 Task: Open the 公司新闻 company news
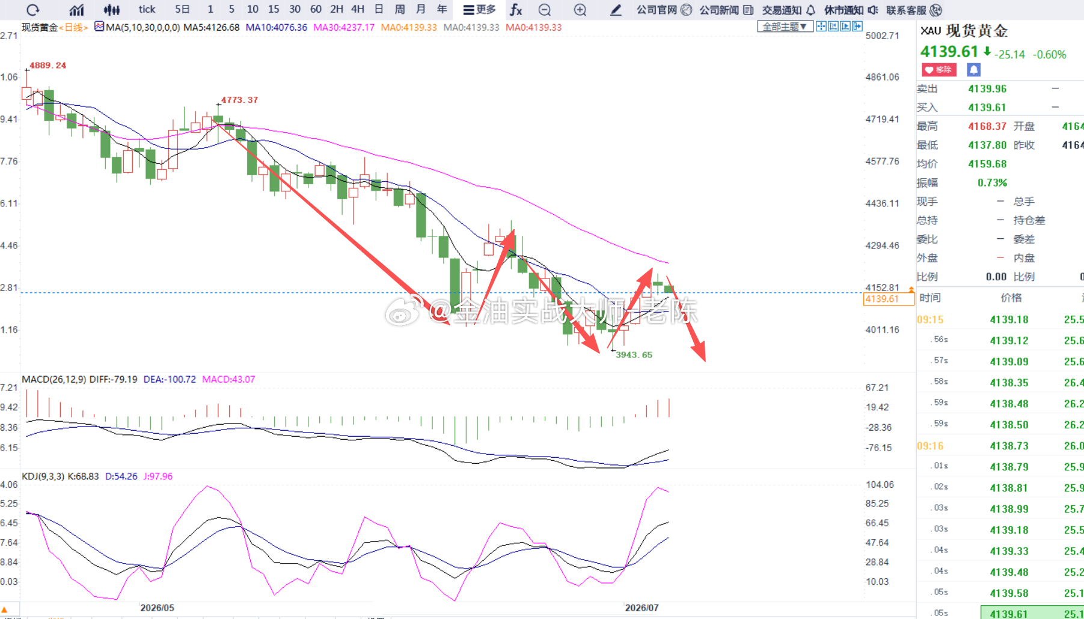[x=726, y=10]
